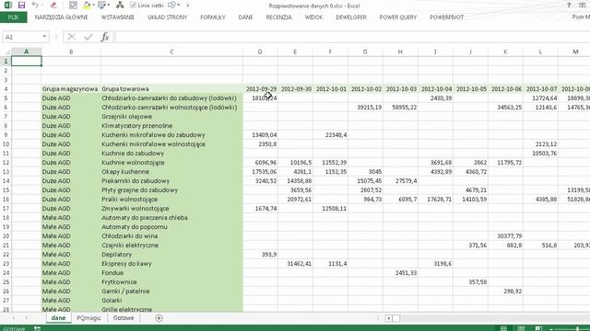Expand the fill color dropdown arrow
Viewport: 590px width, 331px height.
point(93,6)
